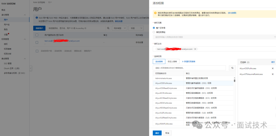This screenshot has height=136, width=276.
Task: Select the specified resource group radio option
Action: [x=154, y=32]
